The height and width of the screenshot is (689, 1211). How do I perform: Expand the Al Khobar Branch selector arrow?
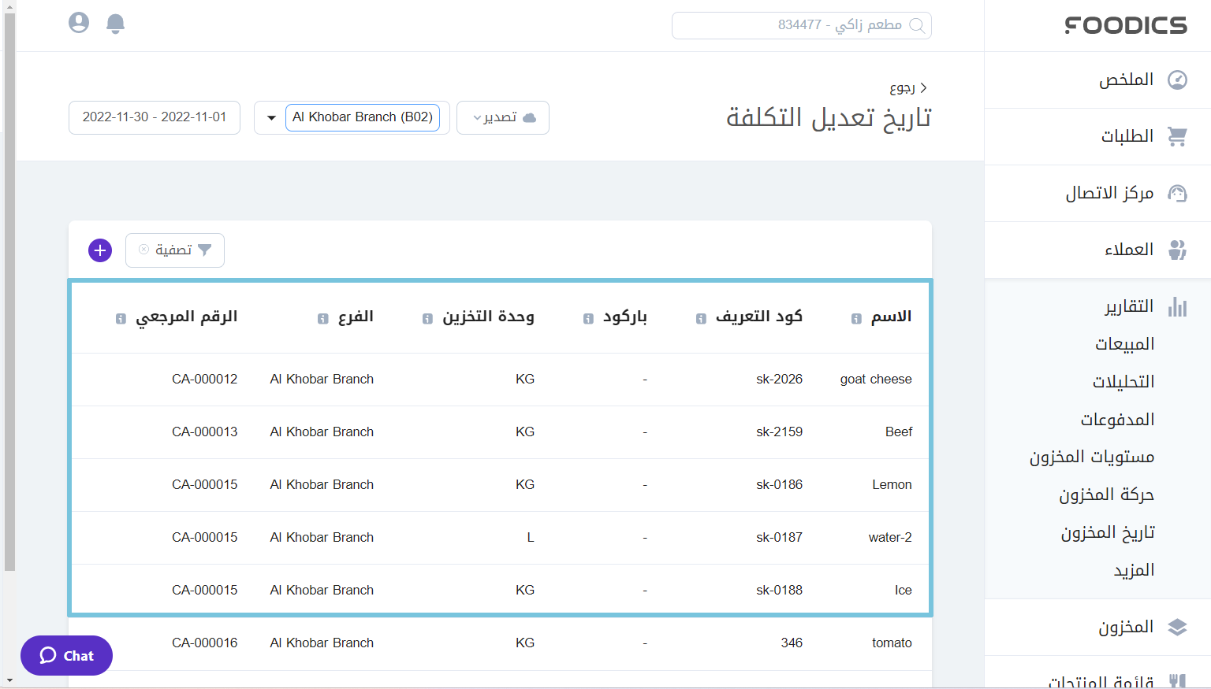[x=271, y=118]
